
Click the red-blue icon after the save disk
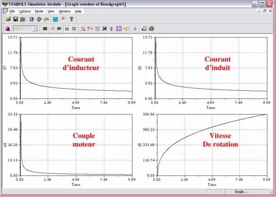[23, 19]
